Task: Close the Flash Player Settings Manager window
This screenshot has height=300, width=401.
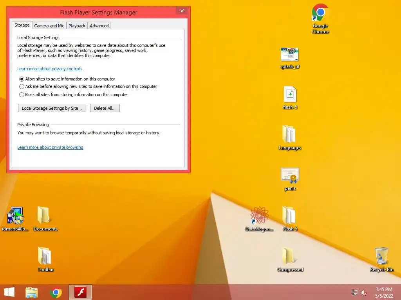Action: point(182,11)
